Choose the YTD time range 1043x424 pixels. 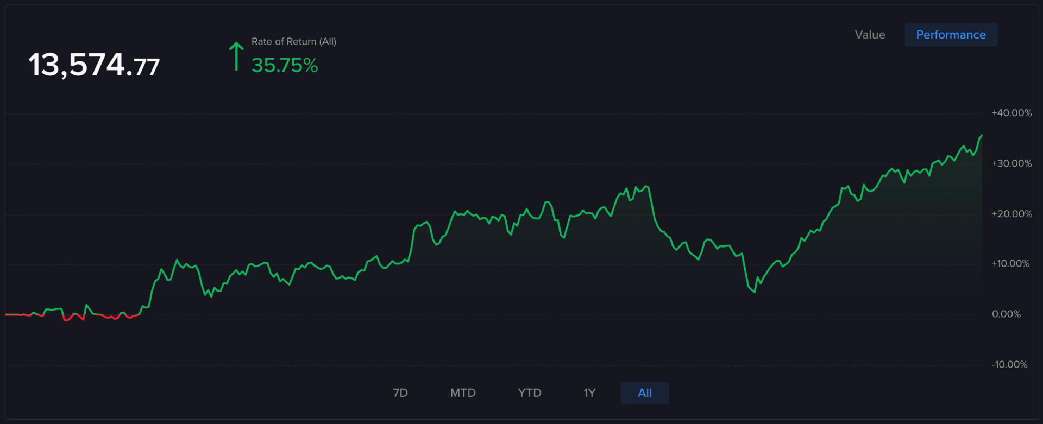[530, 393]
